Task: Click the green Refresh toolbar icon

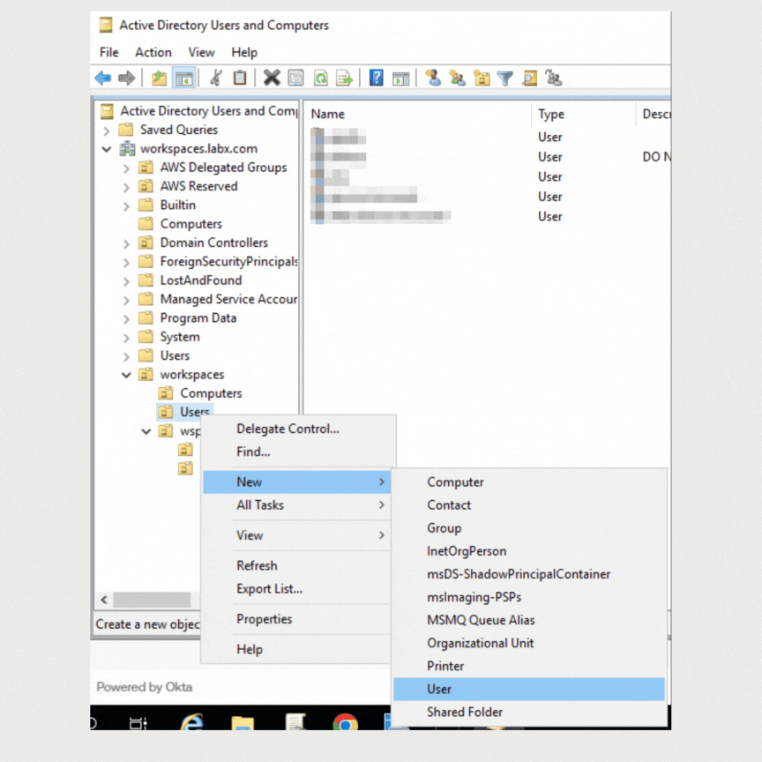Action: point(321,78)
